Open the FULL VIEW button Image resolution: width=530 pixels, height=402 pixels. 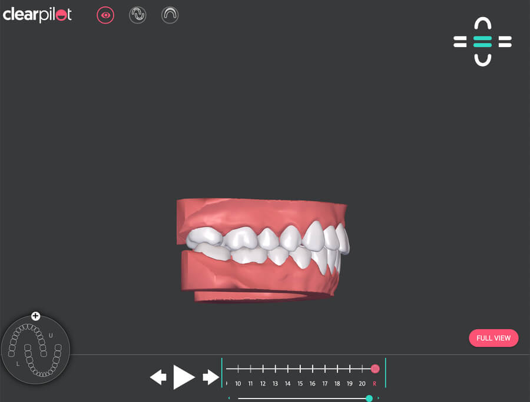coord(493,338)
